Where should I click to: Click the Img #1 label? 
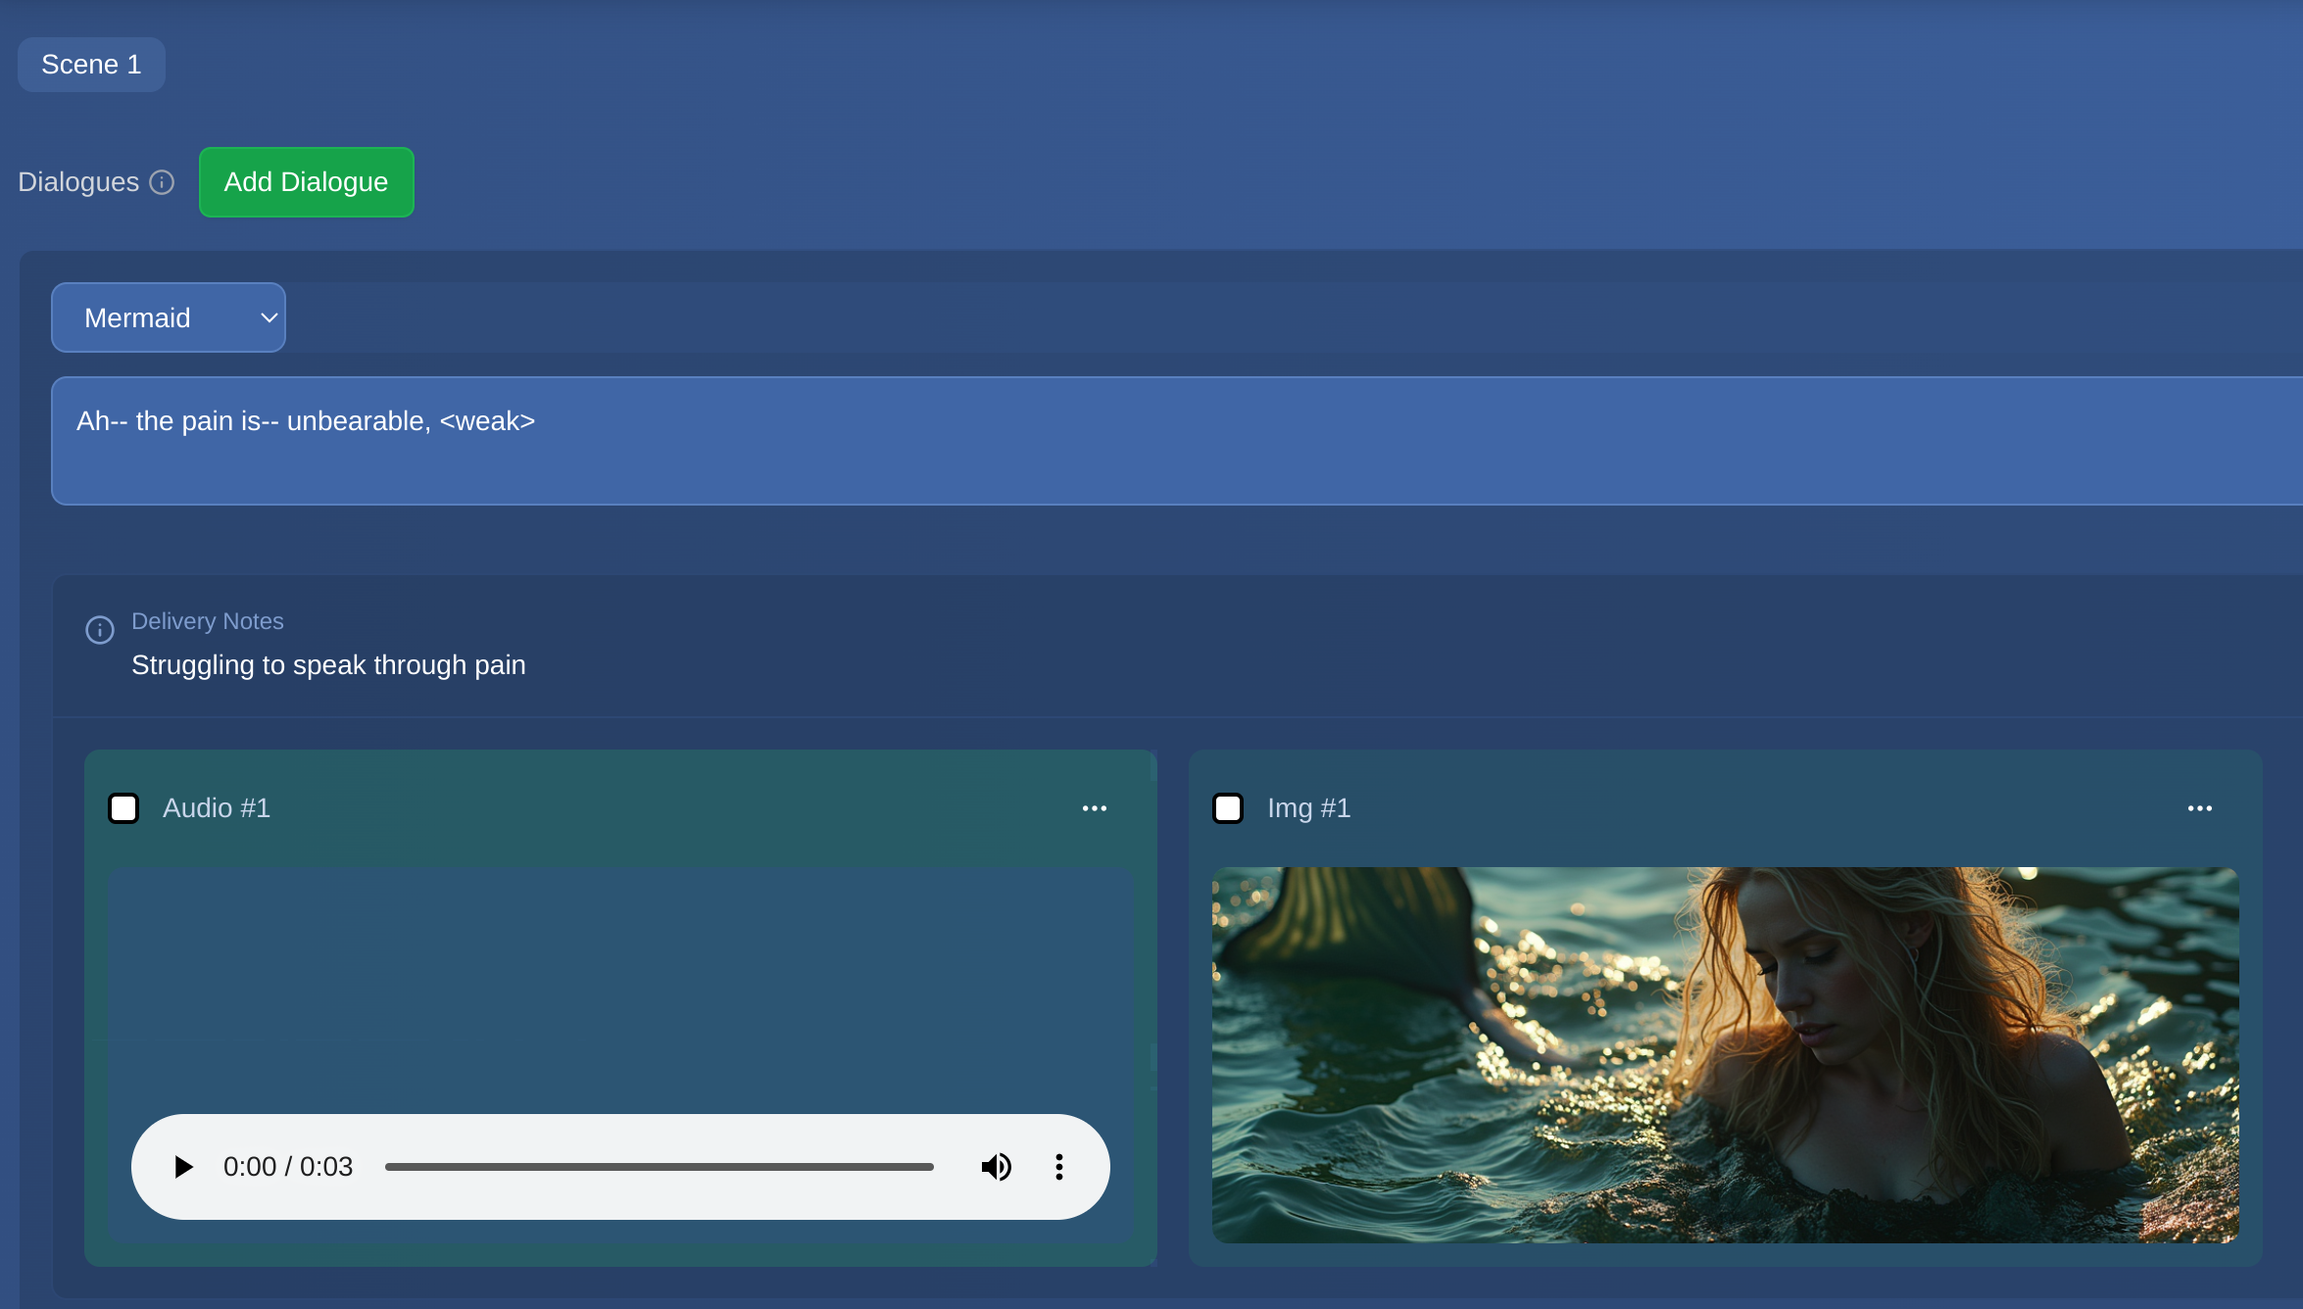click(1308, 808)
